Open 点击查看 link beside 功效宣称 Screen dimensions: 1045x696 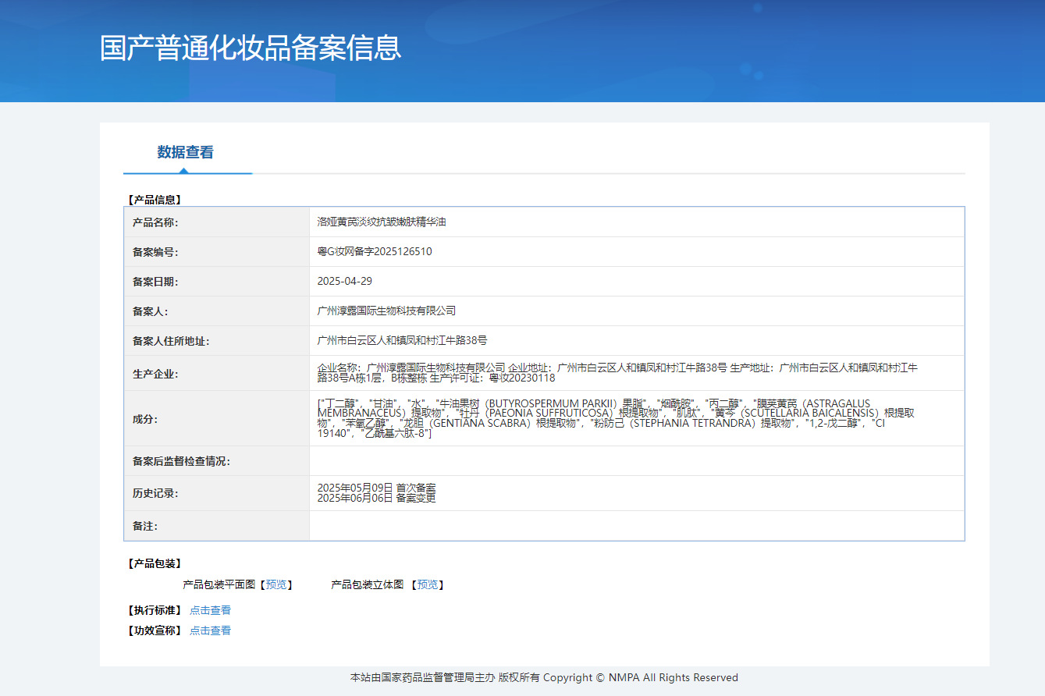tap(210, 630)
